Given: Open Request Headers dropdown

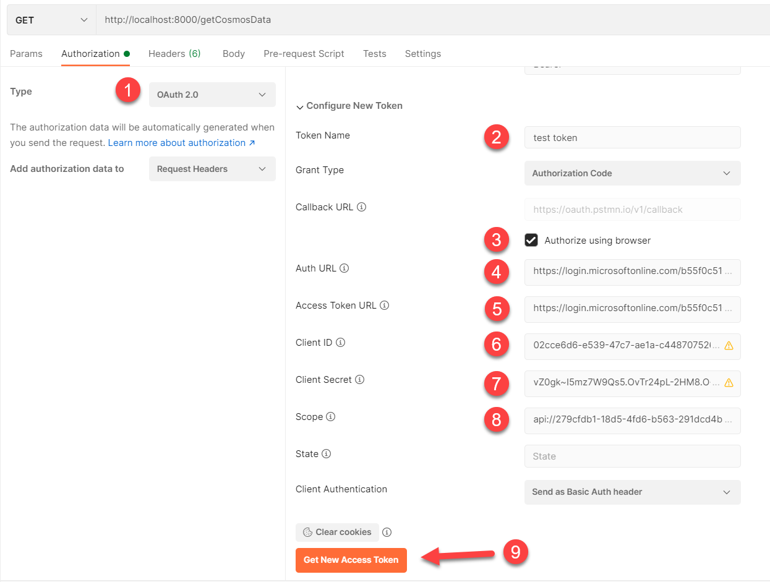Looking at the screenshot, I should (212, 169).
